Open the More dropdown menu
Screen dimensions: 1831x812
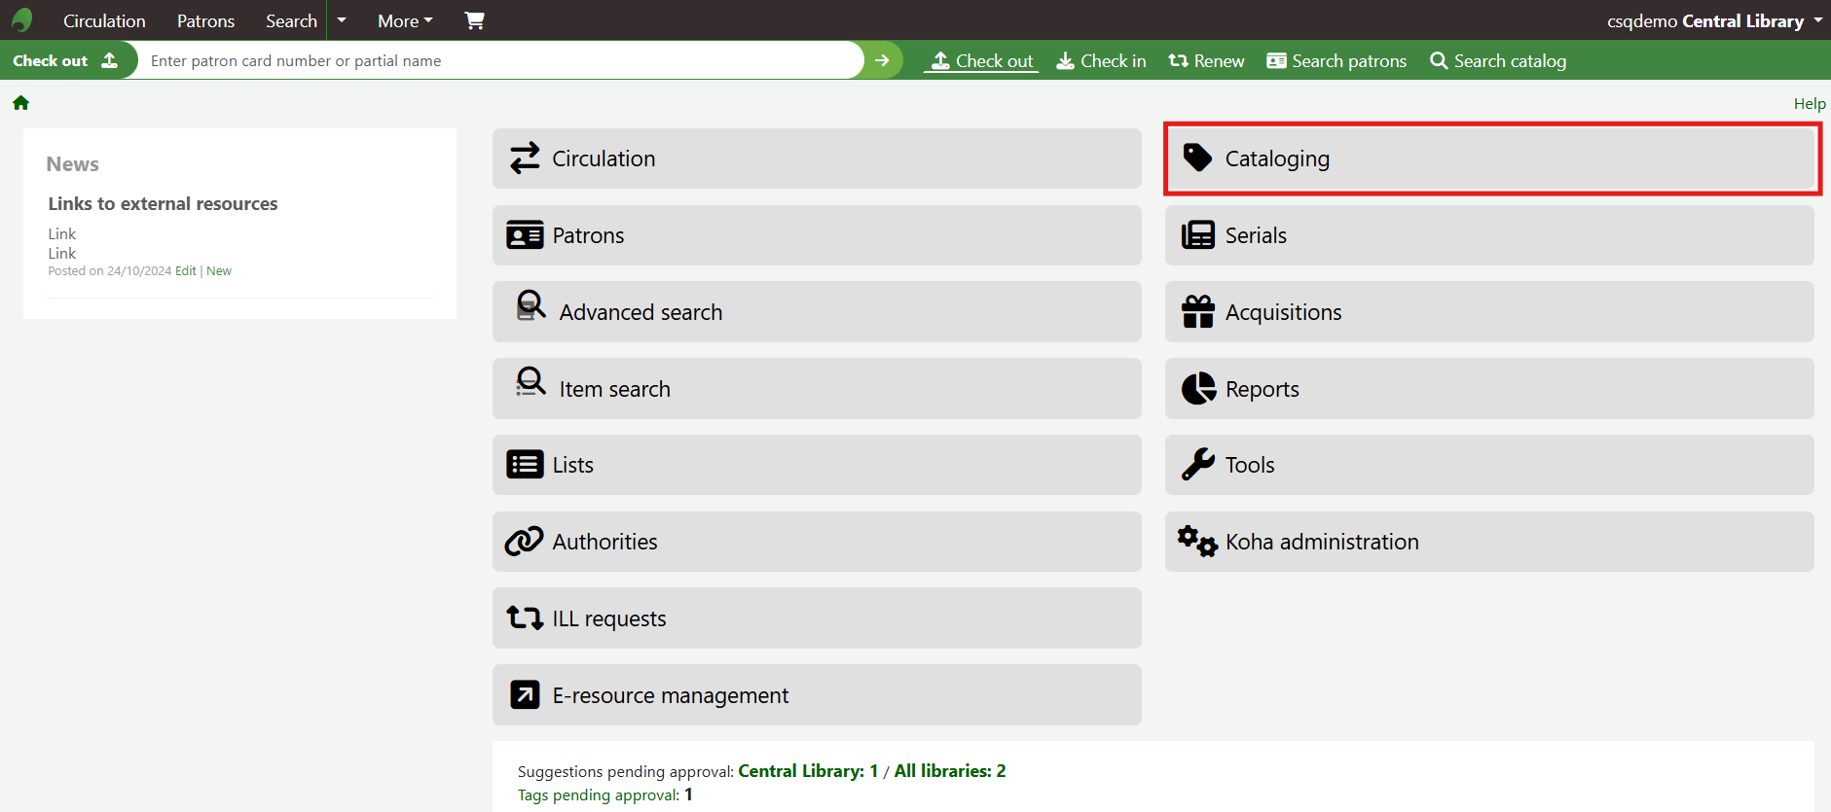pyautogui.click(x=405, y=20)
